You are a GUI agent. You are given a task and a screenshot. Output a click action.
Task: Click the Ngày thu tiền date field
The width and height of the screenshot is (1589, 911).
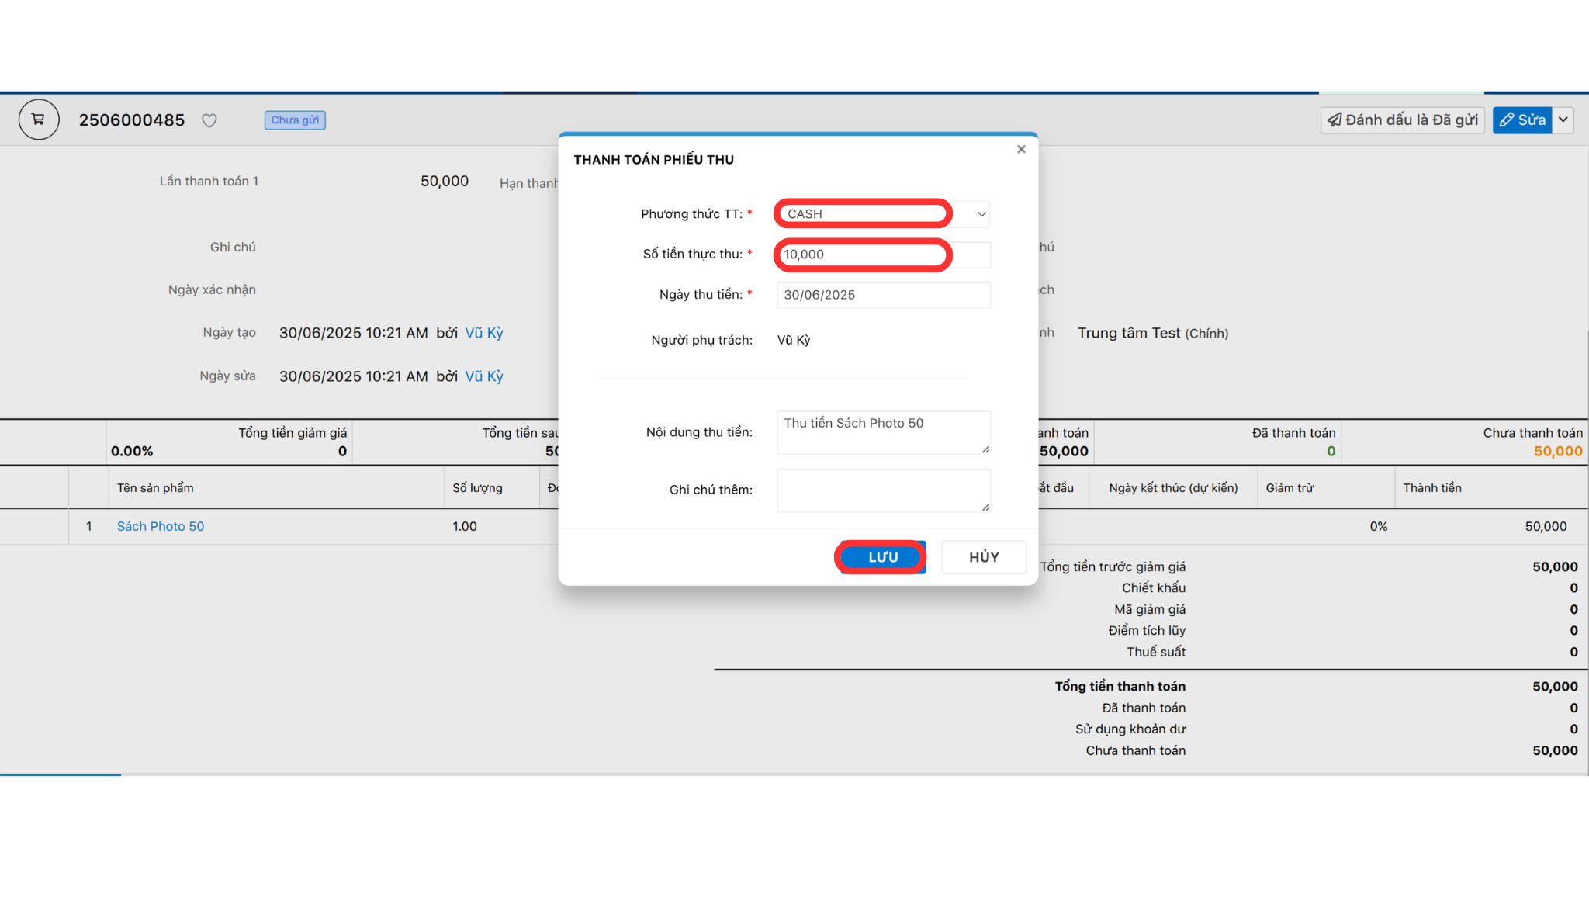coord(883,295)
